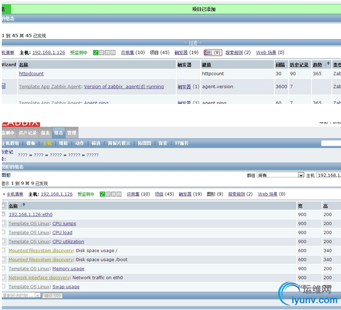Select the highlighted 主机 submenu item
This screenshot has width=341, height=310.
click(47, 143)
